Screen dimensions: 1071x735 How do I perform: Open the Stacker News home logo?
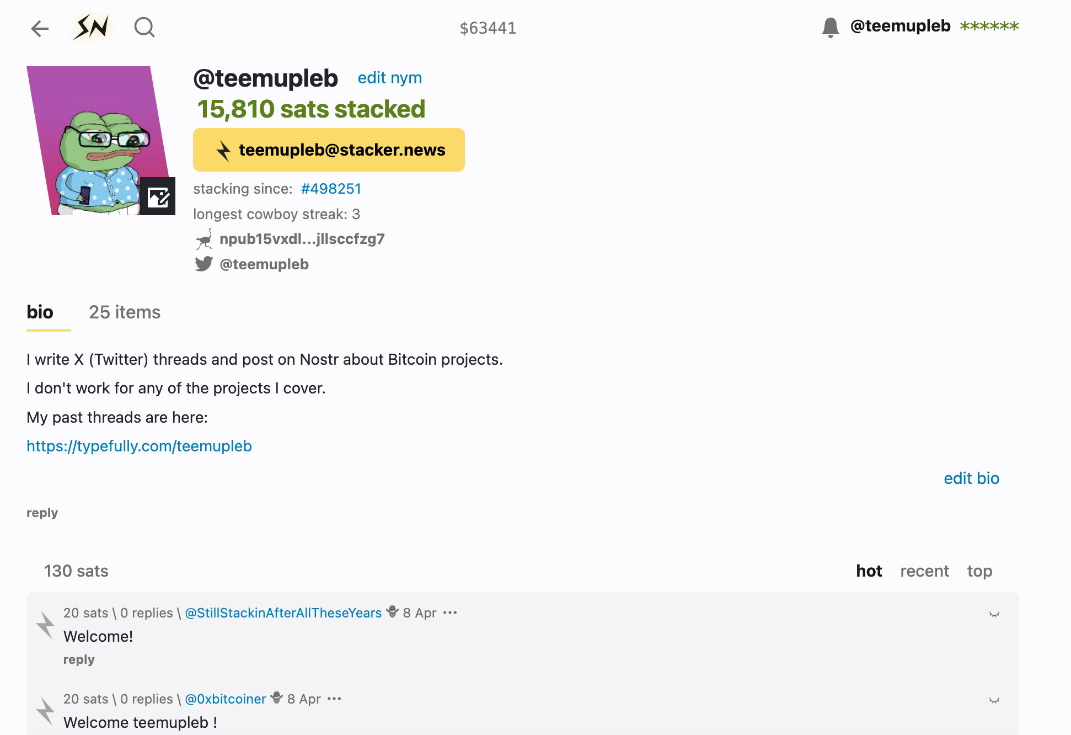[x=92, y=27]
